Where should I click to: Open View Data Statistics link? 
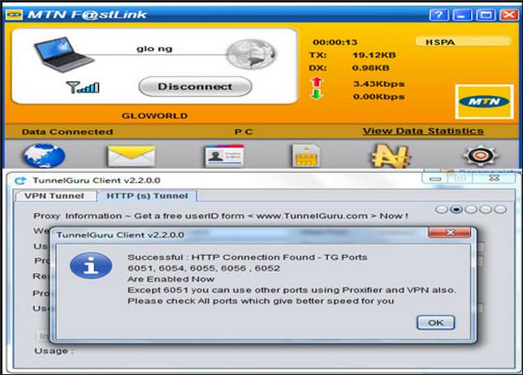(x=423, y=131)
